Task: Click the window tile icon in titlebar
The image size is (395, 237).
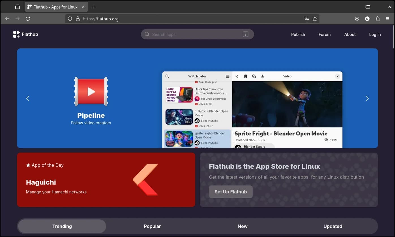Action: click(368, 7)
